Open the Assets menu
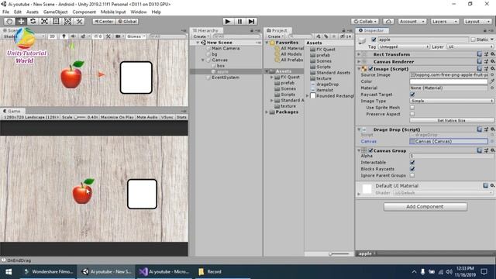The width and height of the screenshot is (496, 279). pos(33,12)
